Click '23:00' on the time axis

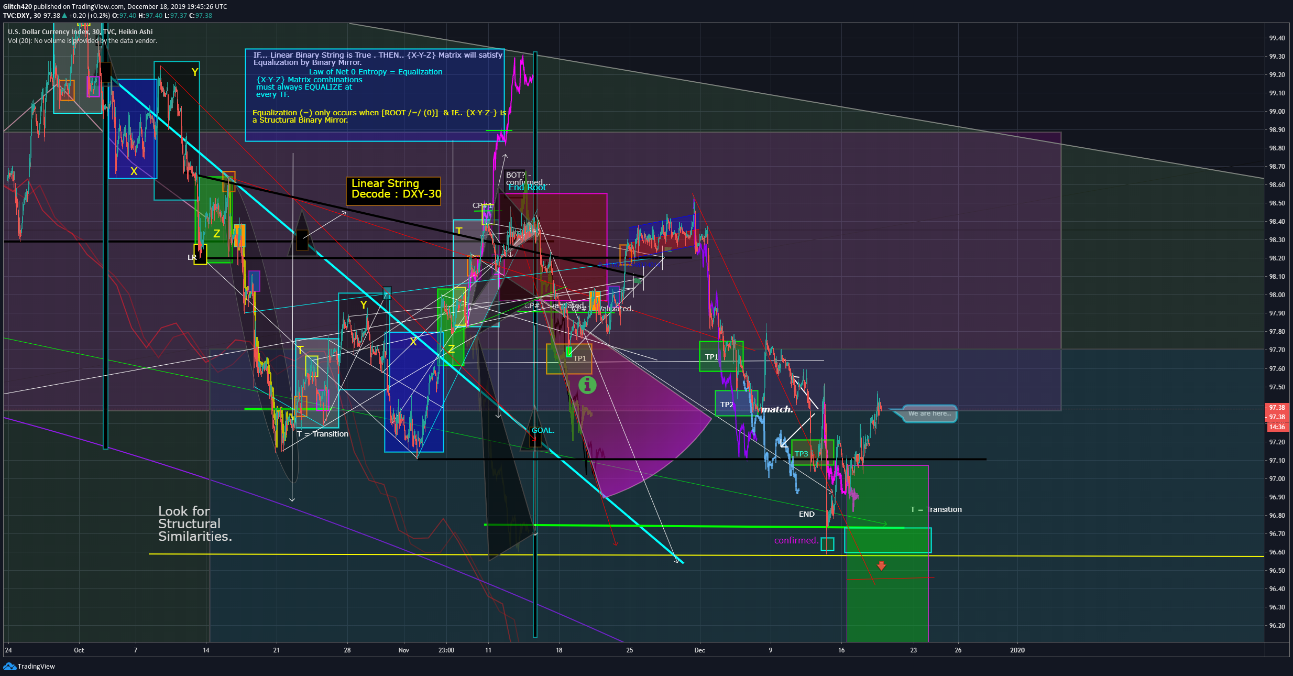(446, 650)
